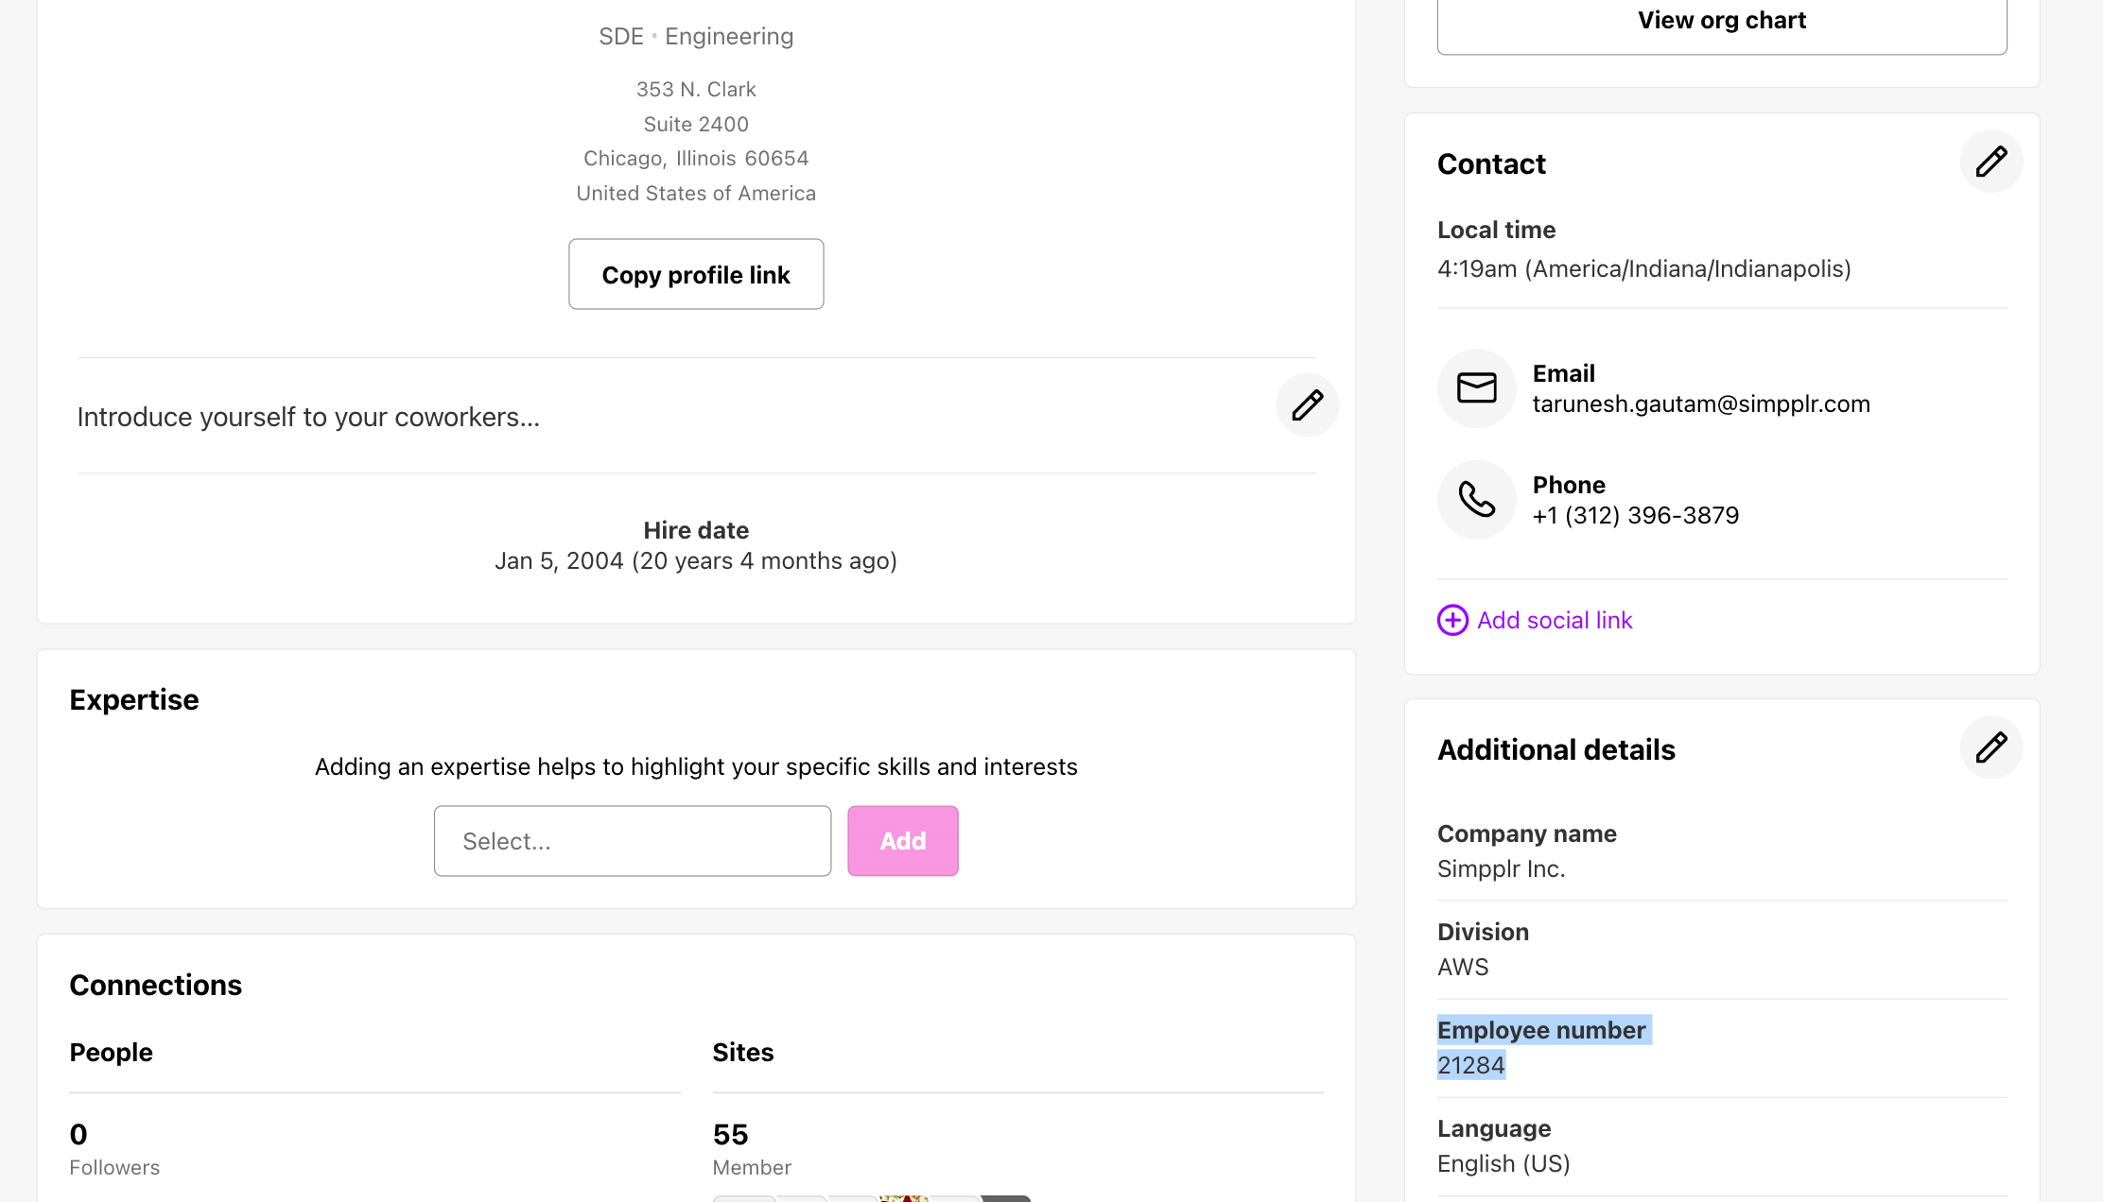The image size is (2103, 1202).
Task: Click tarunesh.gautam@simpplr.com email address
Action: 1700,404
